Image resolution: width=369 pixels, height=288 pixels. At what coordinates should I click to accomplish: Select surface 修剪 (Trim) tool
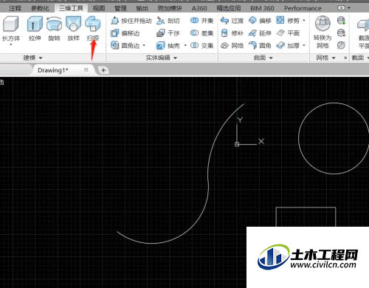pos(288,21)
